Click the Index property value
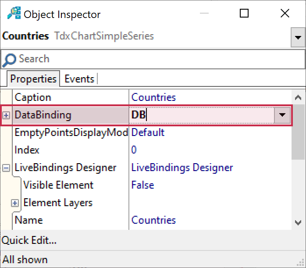 click(134, 150)
